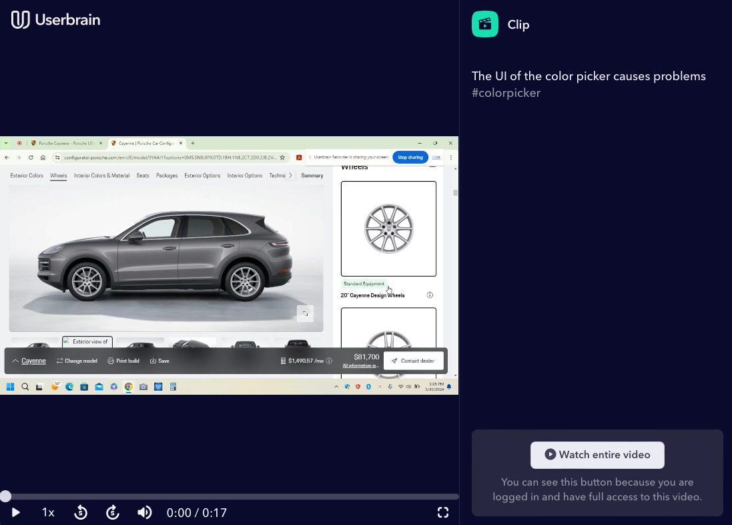The height and width of the screenshot is (525, 732).
Task: Click the chevron next to Techno
Action: 291,175
